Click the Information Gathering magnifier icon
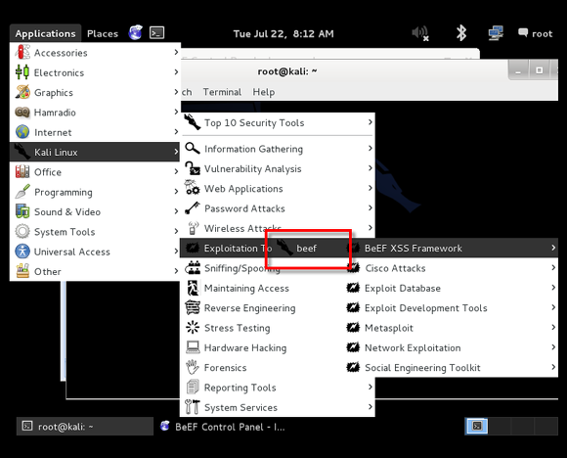 click(x=193, y=149)
